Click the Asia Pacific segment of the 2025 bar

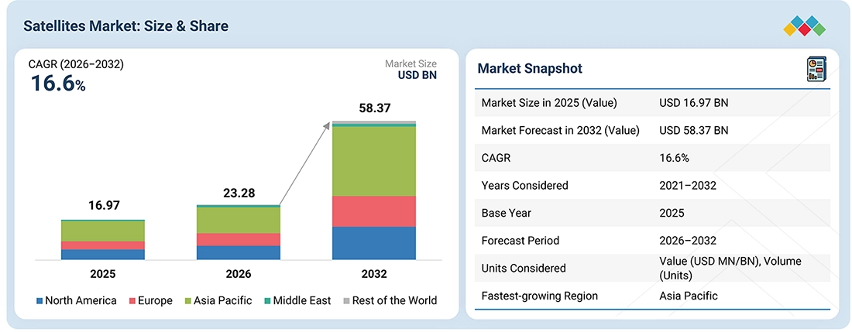click(x=103, y=231)
